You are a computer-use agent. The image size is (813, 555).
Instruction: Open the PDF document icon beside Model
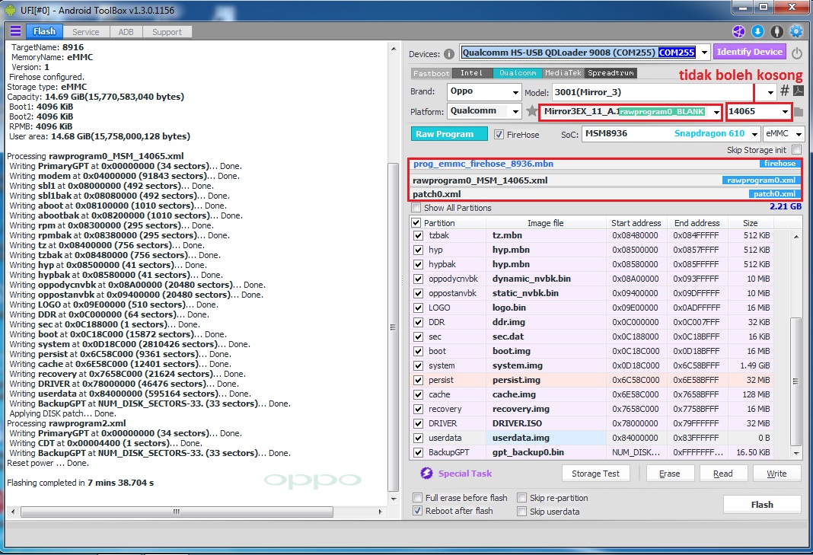(x=798, y=91)
